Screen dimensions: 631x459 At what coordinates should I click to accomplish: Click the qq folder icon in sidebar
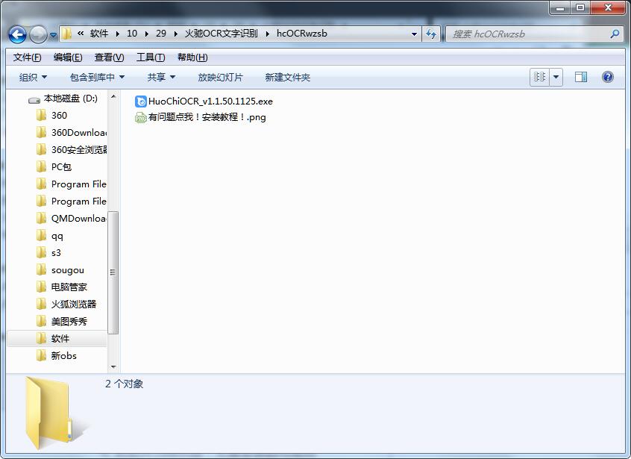click(x=42, y=236)
